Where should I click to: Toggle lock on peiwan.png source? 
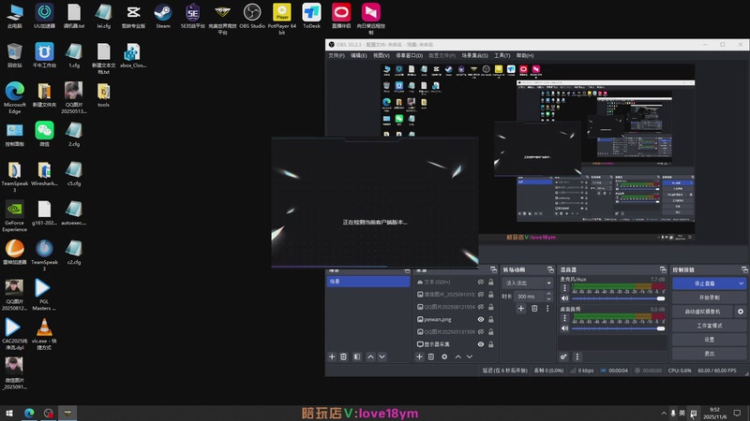click(x=490, y=319)
